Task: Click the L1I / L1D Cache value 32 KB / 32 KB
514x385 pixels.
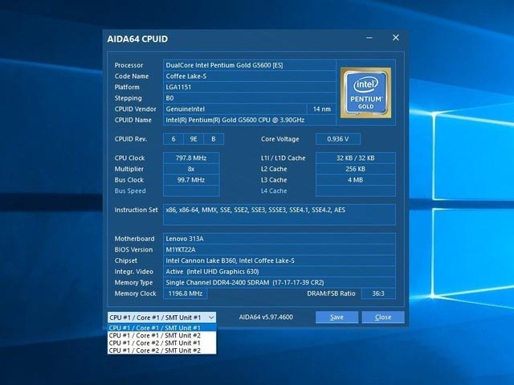Action: [x=356, y=158]
